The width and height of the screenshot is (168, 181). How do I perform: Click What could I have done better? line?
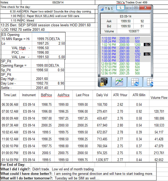[x=77, y=174]
